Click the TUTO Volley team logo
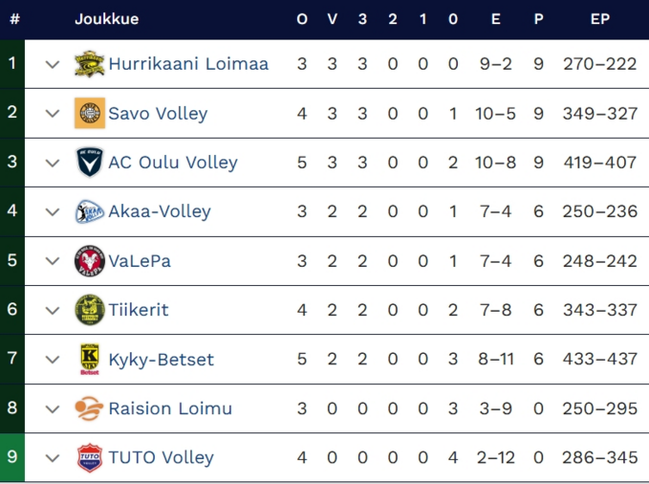 (x=89, y=458)
